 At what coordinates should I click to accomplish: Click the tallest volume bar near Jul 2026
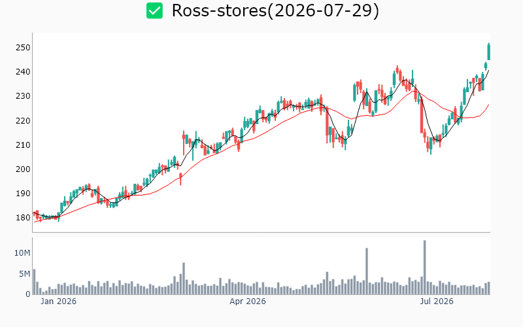(424, 267)
